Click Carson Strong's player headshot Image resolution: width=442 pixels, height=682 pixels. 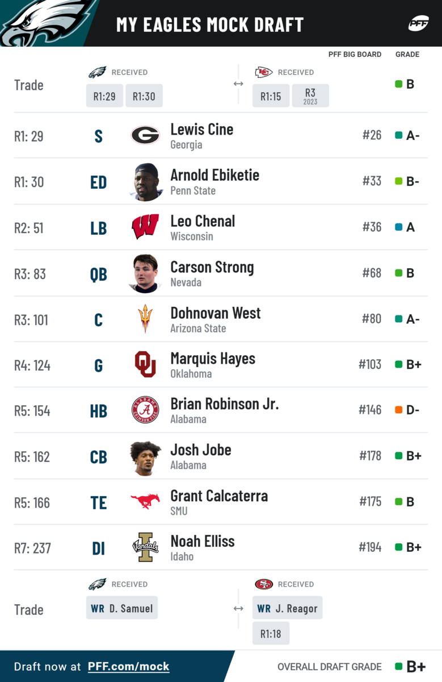coord(145,273)
